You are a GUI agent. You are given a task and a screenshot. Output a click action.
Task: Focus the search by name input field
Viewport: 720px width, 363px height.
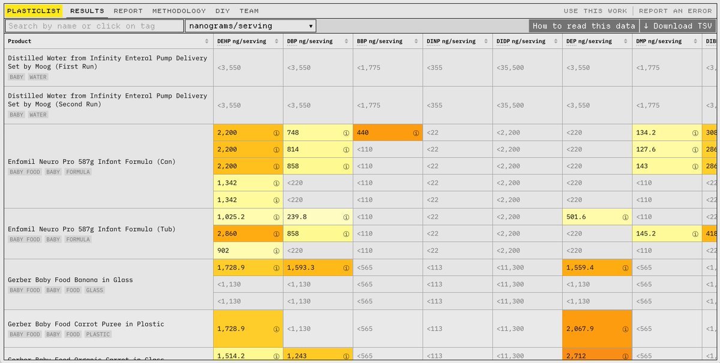coord(94,26)
